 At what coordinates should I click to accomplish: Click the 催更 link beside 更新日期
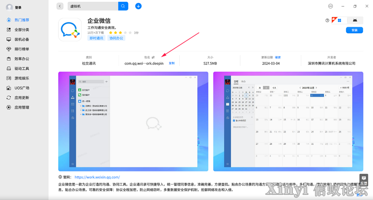pyautogui.click(x=278, y=57)
